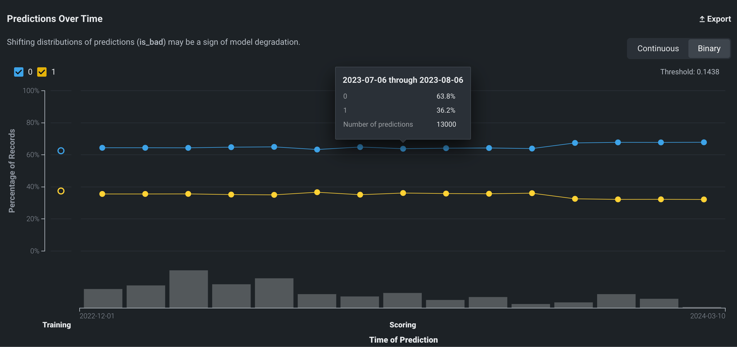Uncheck the yellow class 1 checkbox
This screenshot has height=347, width=737.
[42, 72]
